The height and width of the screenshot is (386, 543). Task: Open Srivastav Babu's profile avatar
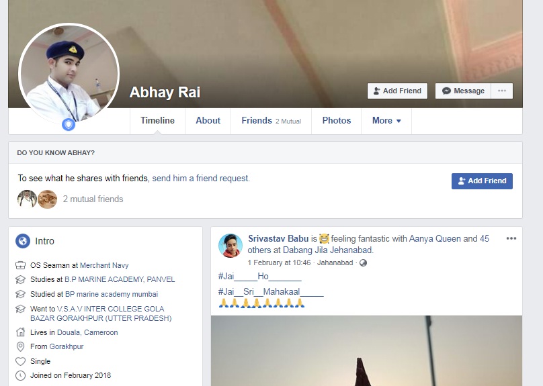[x=231, y=246]
